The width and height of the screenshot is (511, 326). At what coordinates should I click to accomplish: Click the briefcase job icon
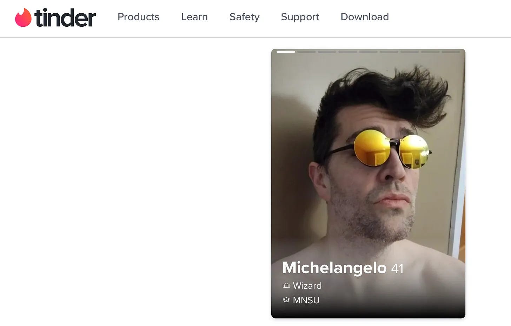(286, 286)
